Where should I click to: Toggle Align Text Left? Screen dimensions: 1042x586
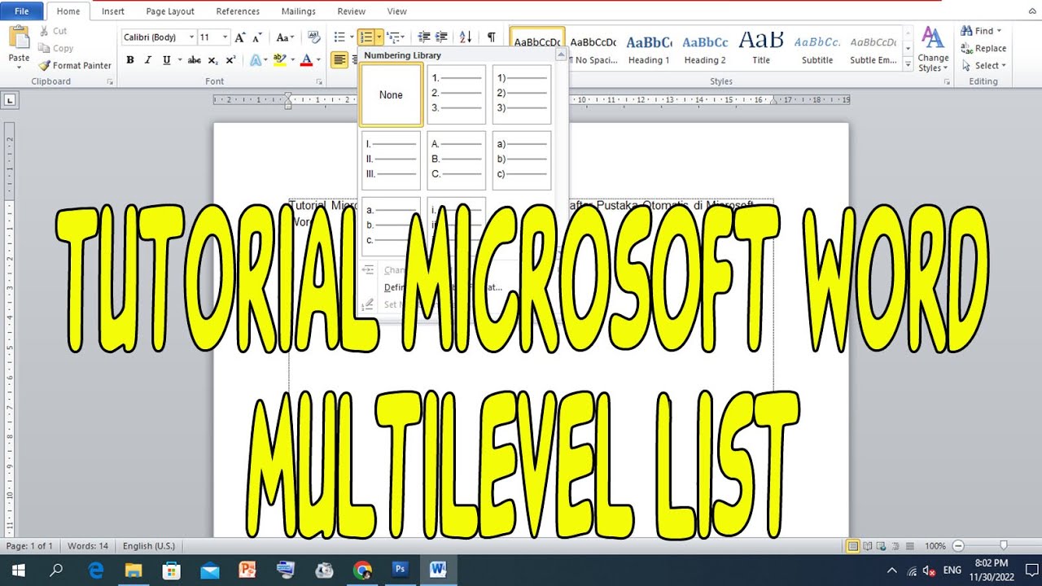click(x=339, y=60)
